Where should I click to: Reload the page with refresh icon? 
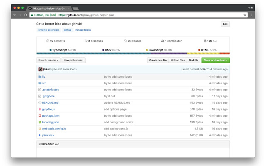pos(26,15)
